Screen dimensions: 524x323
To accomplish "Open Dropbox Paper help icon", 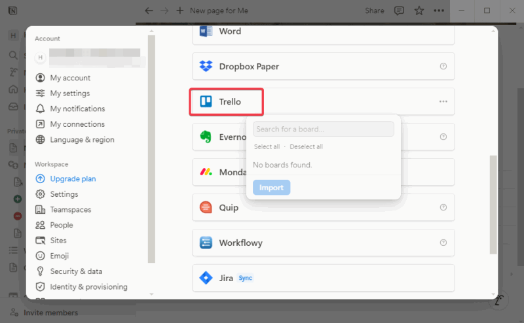I will (x=443, y=66).
